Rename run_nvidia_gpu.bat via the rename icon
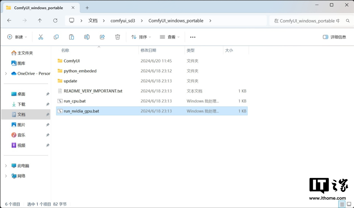Image resolution: width=354 pixels, height=208 pixels. (87, 37)
